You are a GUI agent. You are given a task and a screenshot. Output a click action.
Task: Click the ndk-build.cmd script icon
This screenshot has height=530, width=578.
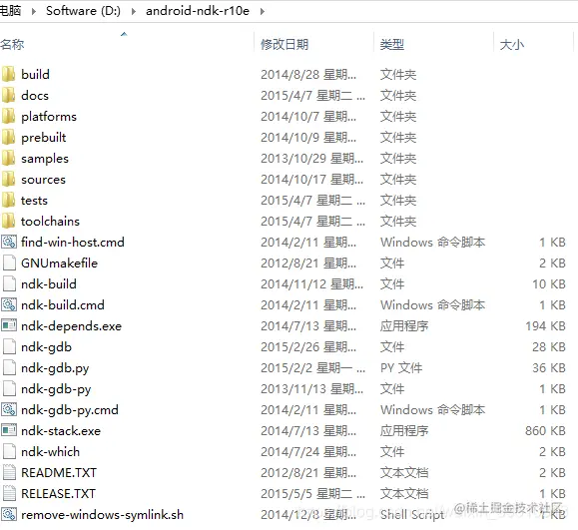click(9, 304)
